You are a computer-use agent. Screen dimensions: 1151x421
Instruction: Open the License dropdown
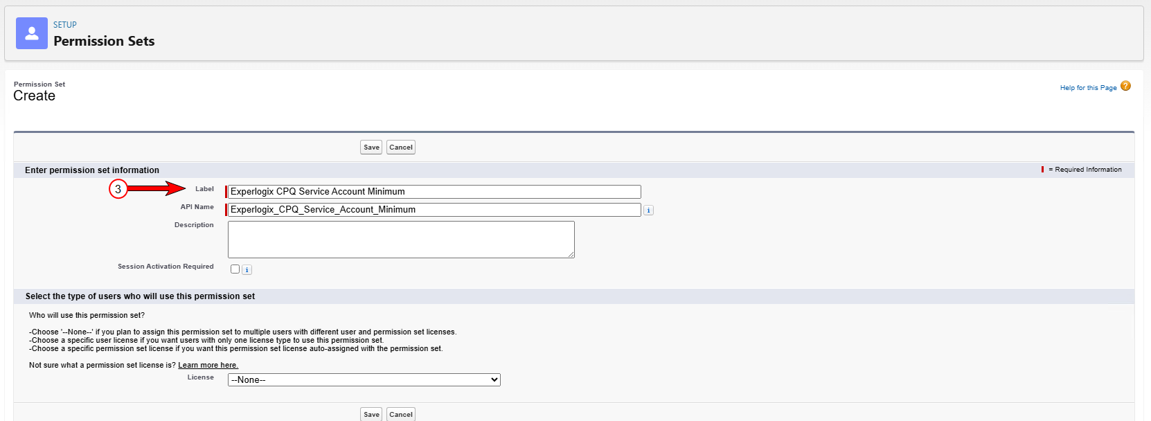(364, 380)
